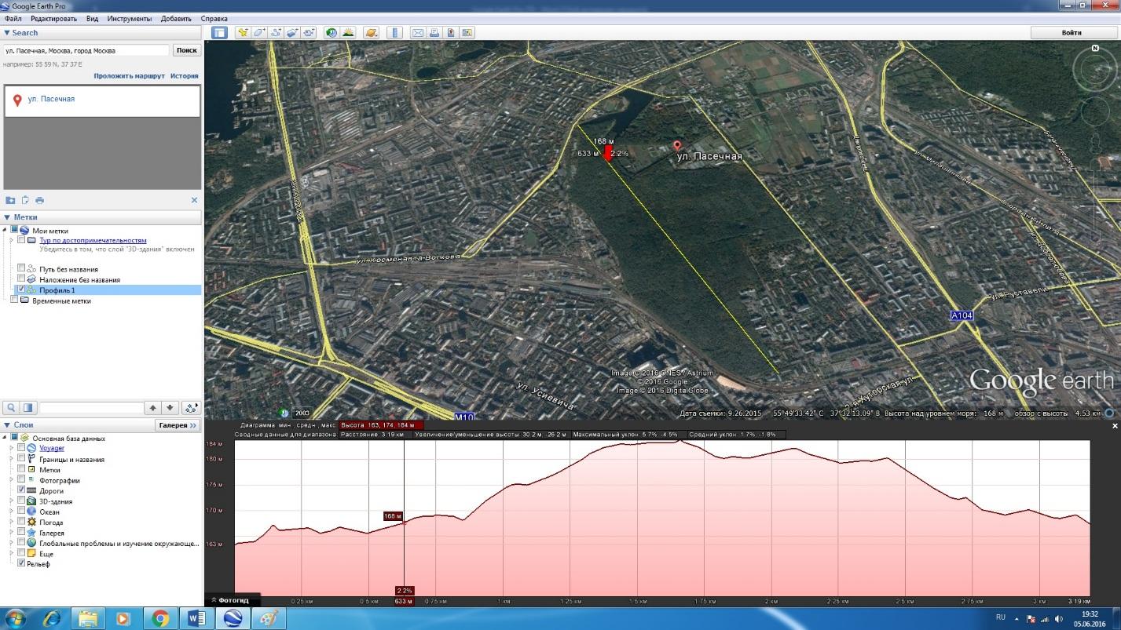Open the Добавить menu
Viewport: 1121px width, 630px height.
pos(176,18)
